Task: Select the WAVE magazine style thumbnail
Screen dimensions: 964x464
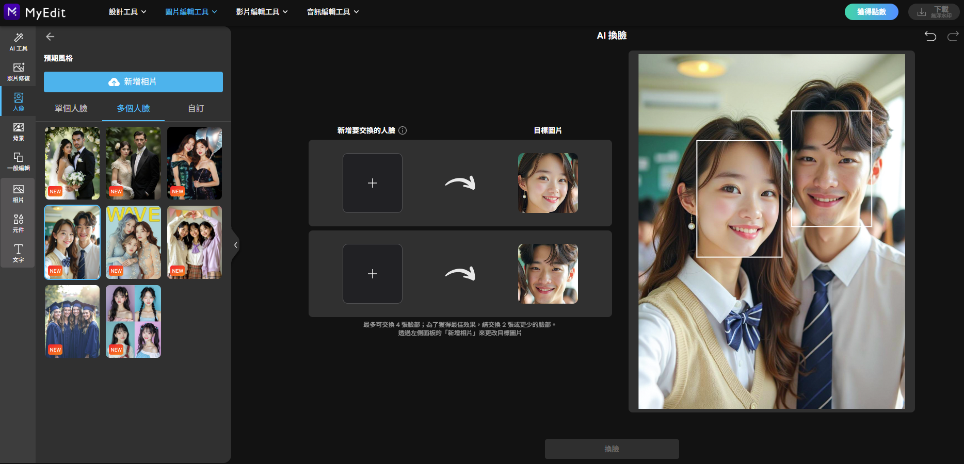Action: 133,242
